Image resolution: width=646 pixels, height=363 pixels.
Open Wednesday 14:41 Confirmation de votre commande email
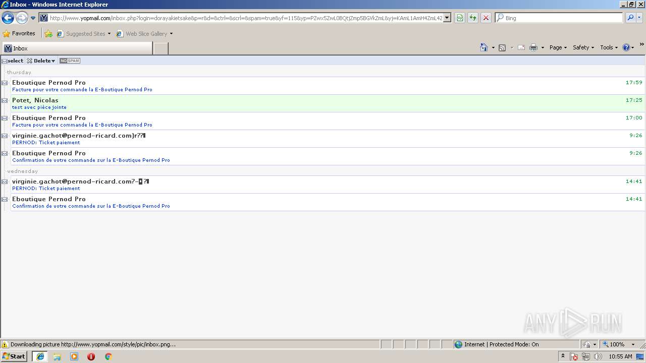327,202
